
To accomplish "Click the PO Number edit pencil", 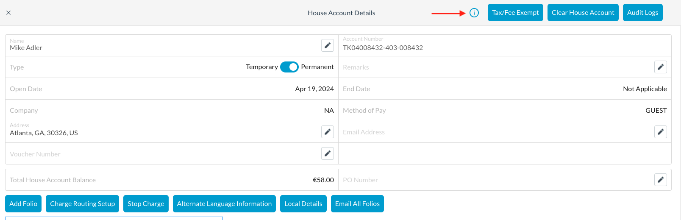I will (x=660, y=180).
